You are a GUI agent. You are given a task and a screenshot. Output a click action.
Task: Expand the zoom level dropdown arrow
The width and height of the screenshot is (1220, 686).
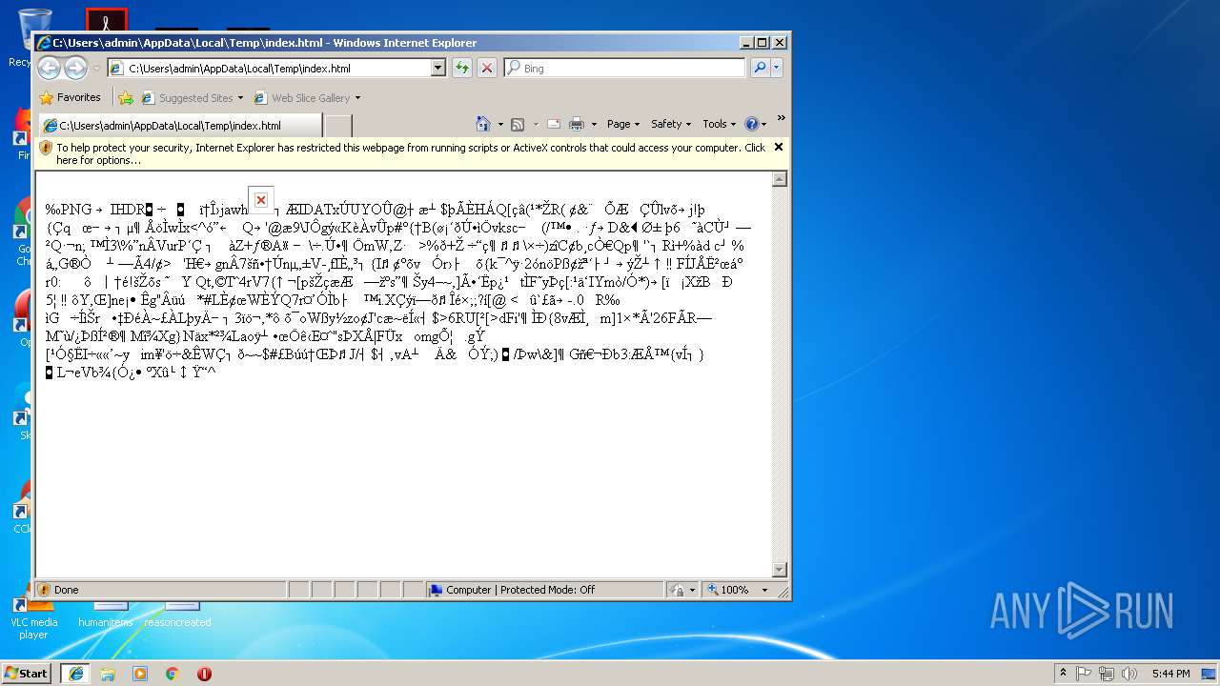tap(764, 590)
